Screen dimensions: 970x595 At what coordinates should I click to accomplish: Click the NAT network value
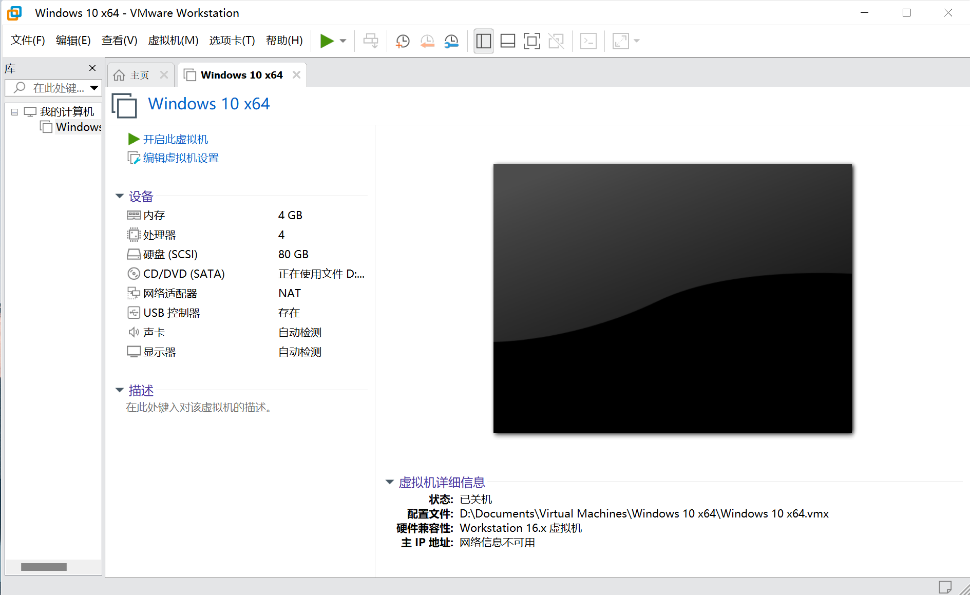coord(290,294)
